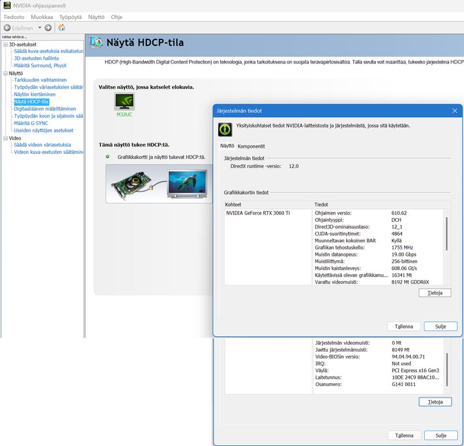
Task: Switch to the Näyttö tab in the dialog
Action: (x=227, y=146)
